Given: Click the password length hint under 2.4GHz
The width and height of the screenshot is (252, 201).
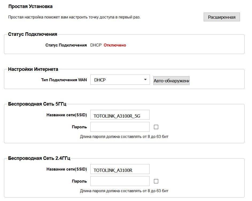Looking at the screenshot, I should (124, 191).
